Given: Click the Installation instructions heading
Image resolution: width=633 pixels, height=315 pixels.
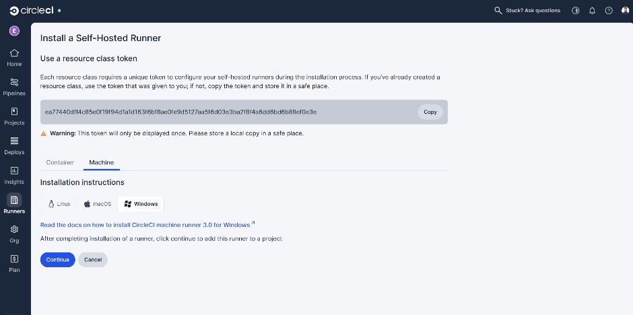Looking at the screenshot, I should [x=82, y=182].
